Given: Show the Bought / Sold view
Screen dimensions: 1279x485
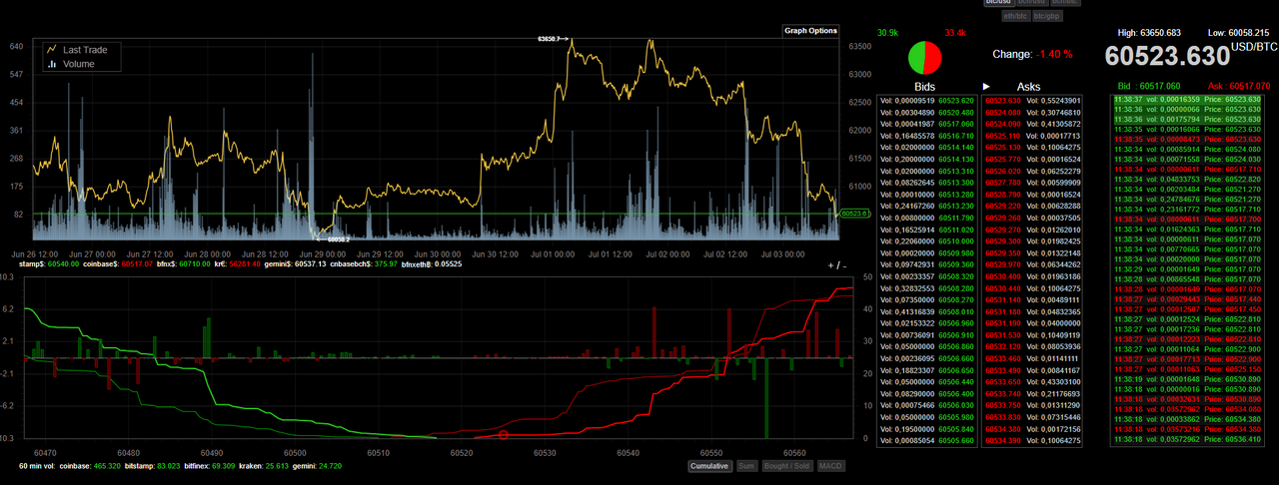Looking at the screenshot, I should (x=787, y=466).
